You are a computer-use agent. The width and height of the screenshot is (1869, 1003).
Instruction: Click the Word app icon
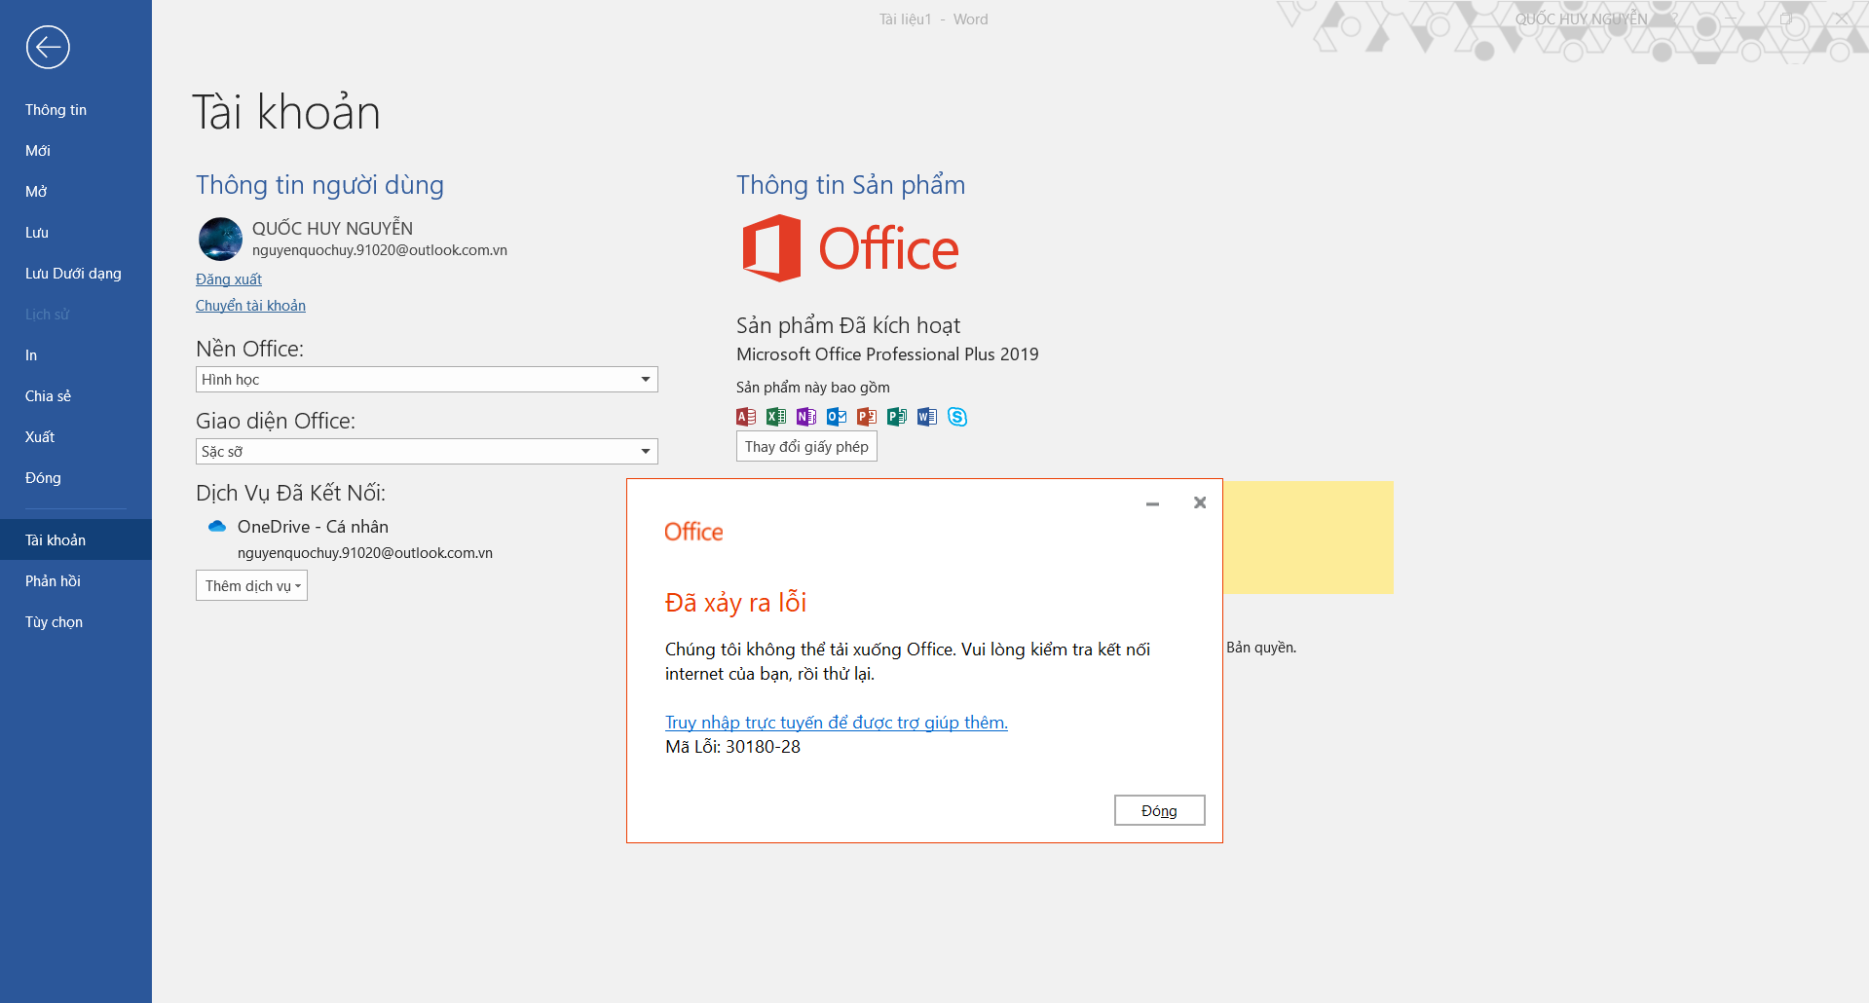pyautogui.click(x=927, y=417)
